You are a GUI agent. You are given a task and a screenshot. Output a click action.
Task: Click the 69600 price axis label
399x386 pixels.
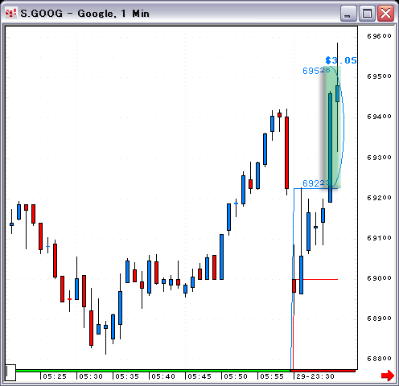click(379, 36)
